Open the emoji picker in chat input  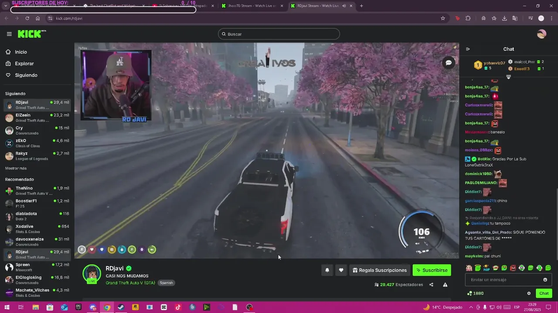(x=545, y=280)
